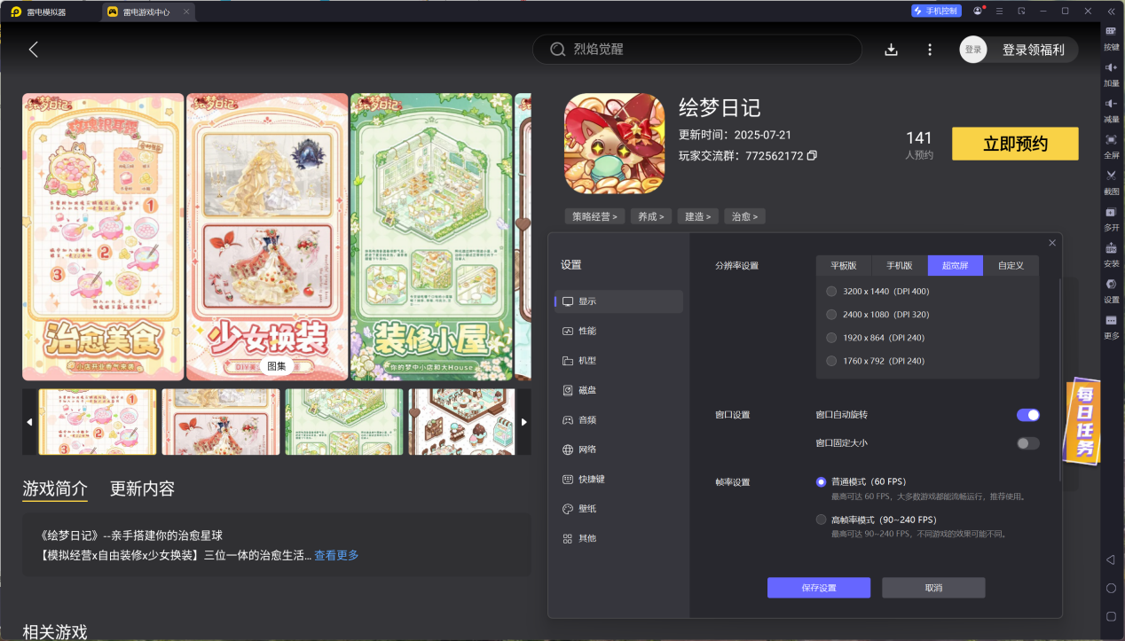
Task: Open the 每日任务 daily tasks badge
Action: coord(1083,422)
